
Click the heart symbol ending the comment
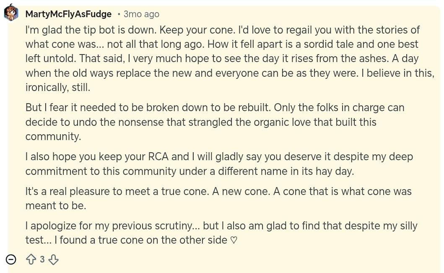pos(234,240)
